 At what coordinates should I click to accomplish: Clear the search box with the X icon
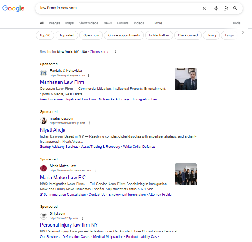(x=204, y=8)
